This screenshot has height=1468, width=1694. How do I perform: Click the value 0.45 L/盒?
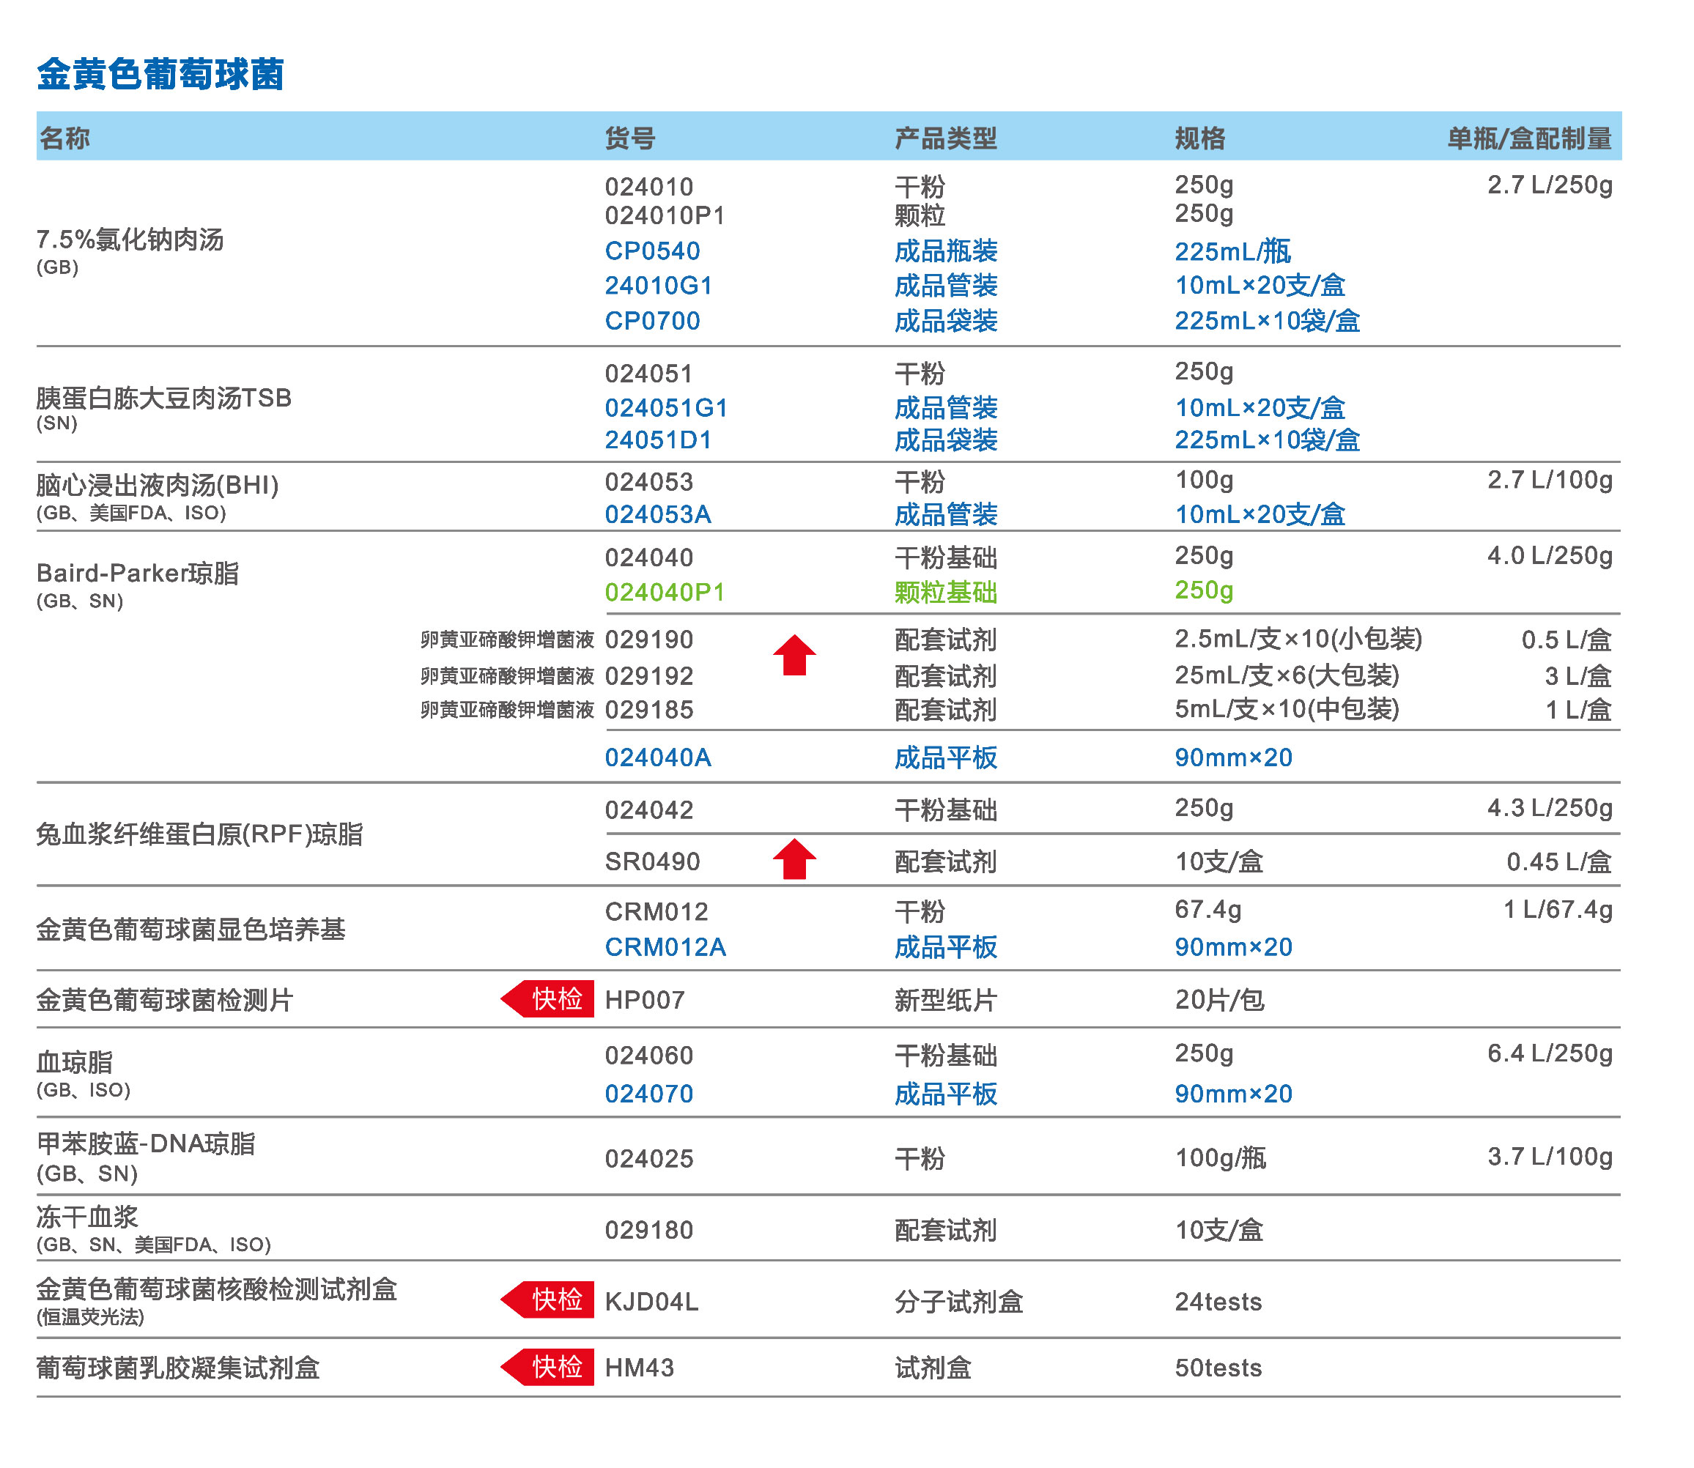1560,861
